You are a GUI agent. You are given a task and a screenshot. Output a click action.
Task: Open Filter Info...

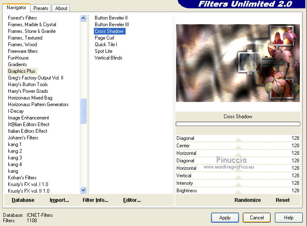(96, 200)
